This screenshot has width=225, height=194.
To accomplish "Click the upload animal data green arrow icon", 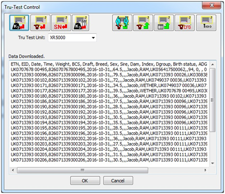I will (143, 23).
